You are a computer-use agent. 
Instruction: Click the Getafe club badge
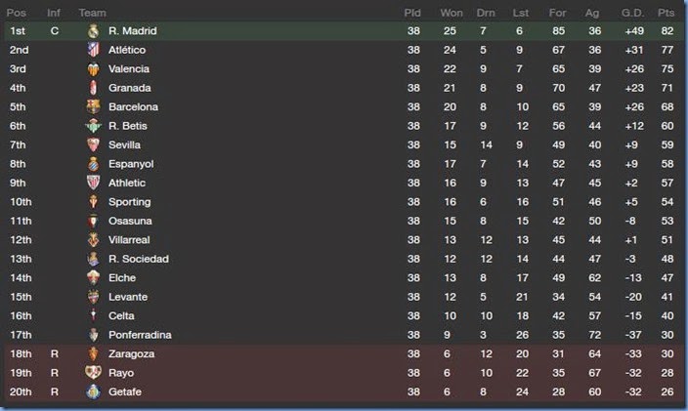(x=93, y=391)
